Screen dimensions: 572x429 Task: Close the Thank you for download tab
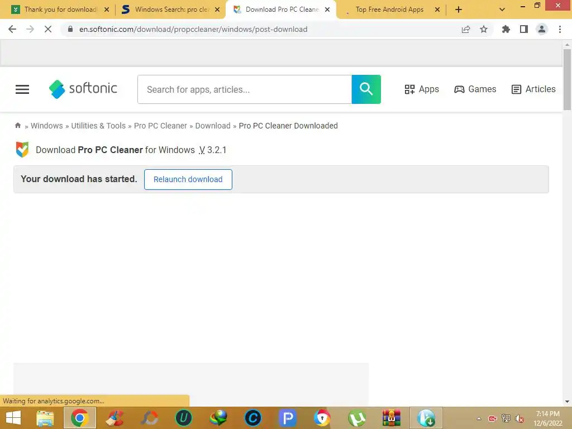tap(107, 9)
